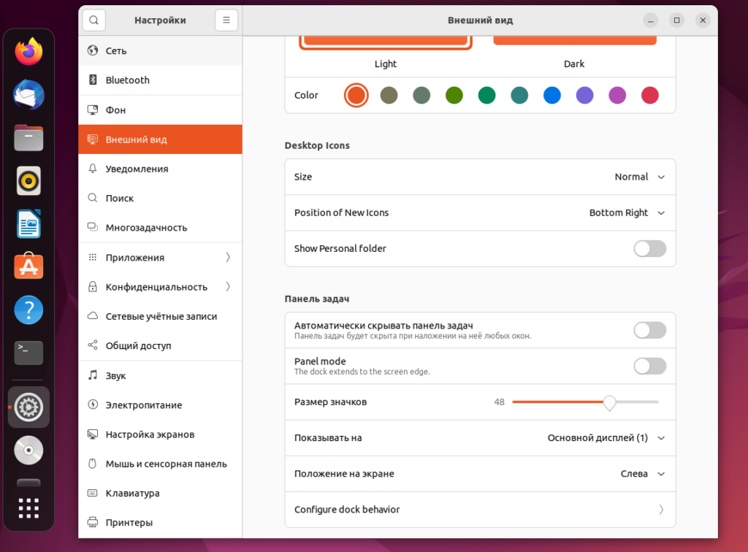The height and width of the screenshot is (552, 748).
Task: Enable auto-hide for the taskbar panel
Action: pyautogui.click(x=649, y=330)
